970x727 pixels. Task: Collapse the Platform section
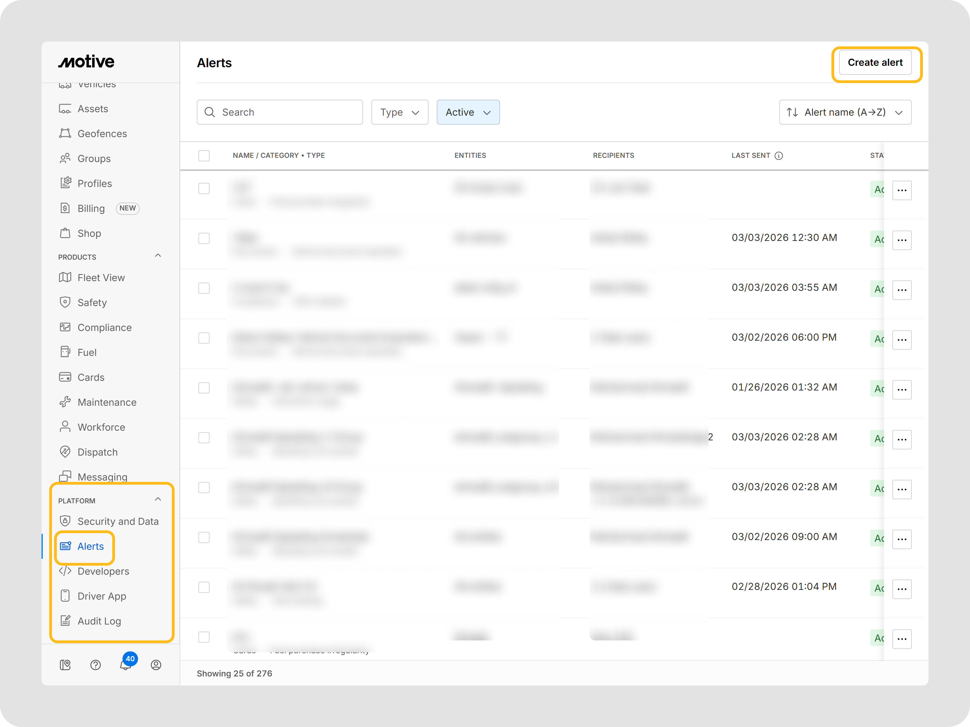click(x=158, y=500)
